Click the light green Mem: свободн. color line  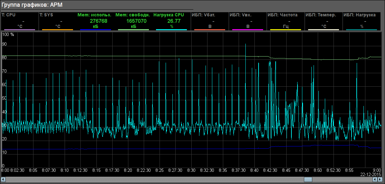[x=133, y=30]
